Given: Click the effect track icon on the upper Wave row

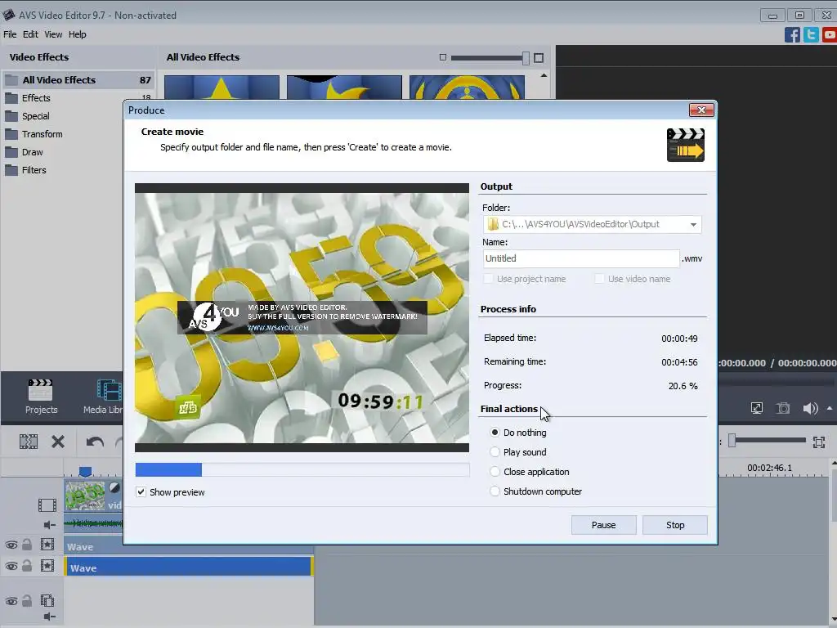Looking at the screenshot, I should pos(47,545).
